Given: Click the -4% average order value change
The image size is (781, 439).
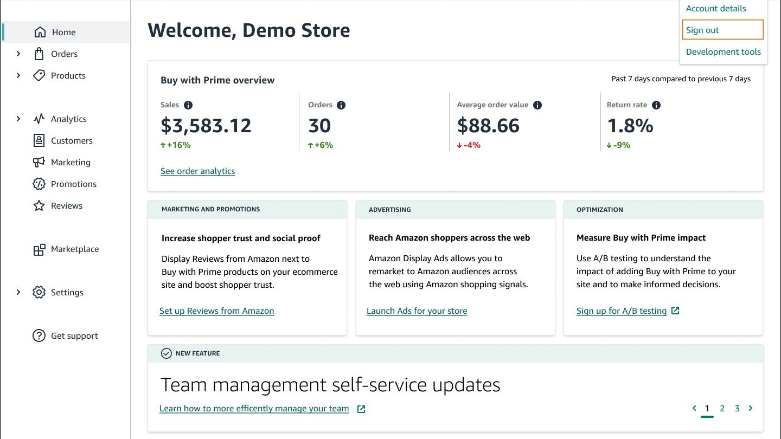Looking at the screenshot, I should pos(469,145).
